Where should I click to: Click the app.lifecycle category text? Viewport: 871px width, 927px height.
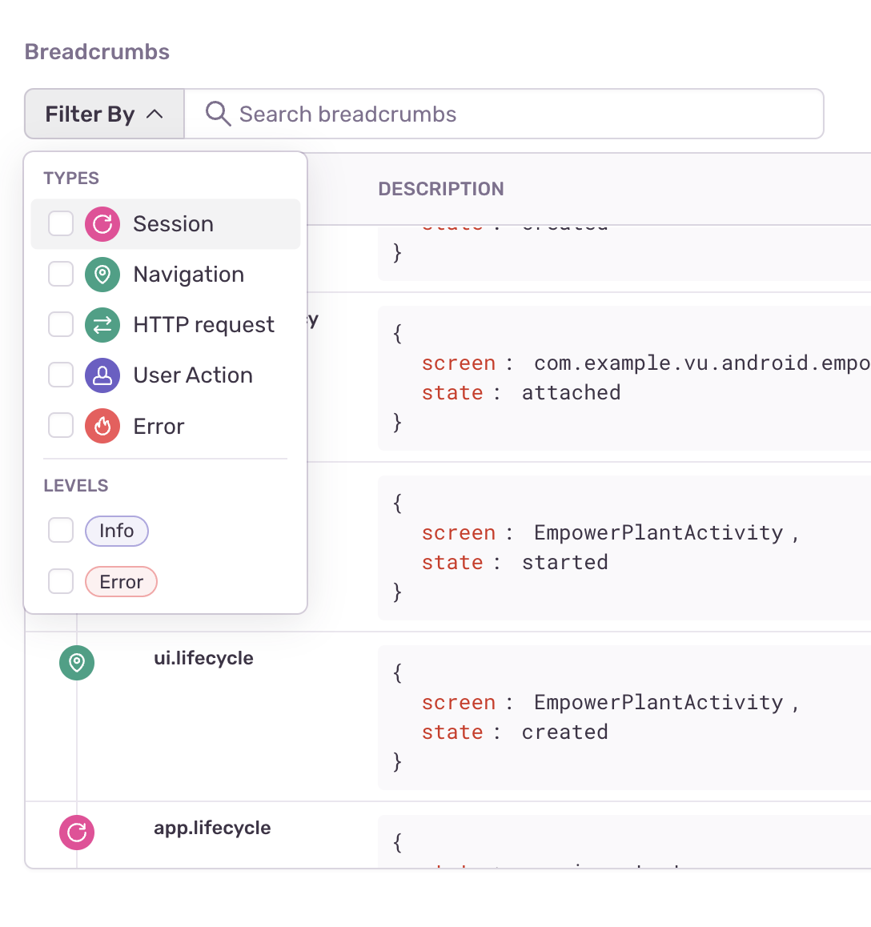coord(212,829)
